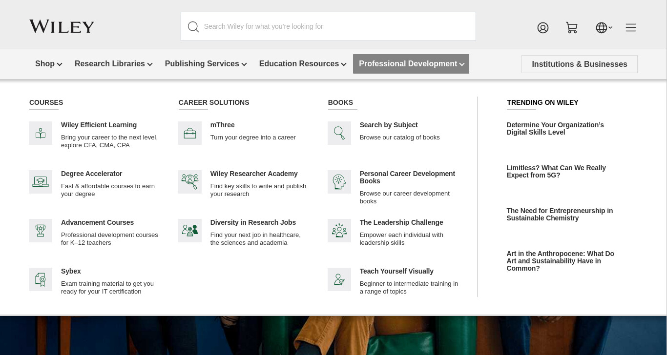
Task: Click the Wiley Researcher Academy icon
Action: click(190, 182)
